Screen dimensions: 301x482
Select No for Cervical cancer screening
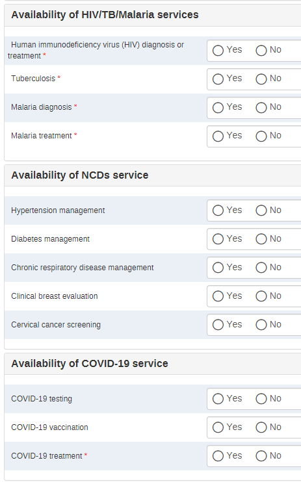261,325
